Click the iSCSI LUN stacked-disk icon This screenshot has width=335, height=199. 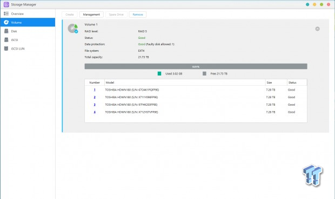[x=6, y=49]
